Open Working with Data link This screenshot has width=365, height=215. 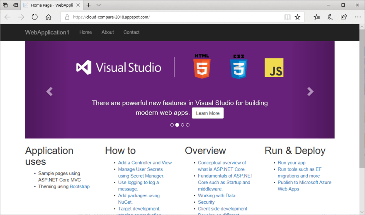pyautogui.click(x=217, y=195)
